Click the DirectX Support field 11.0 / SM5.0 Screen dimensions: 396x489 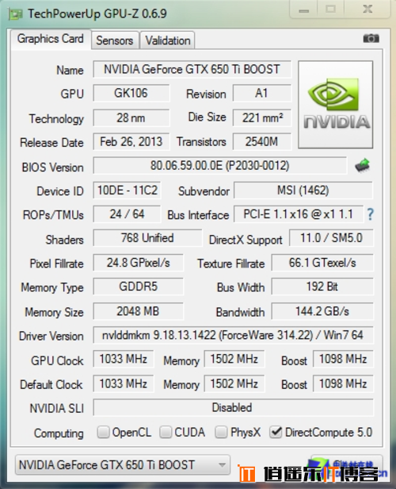[x=331, y=238]
